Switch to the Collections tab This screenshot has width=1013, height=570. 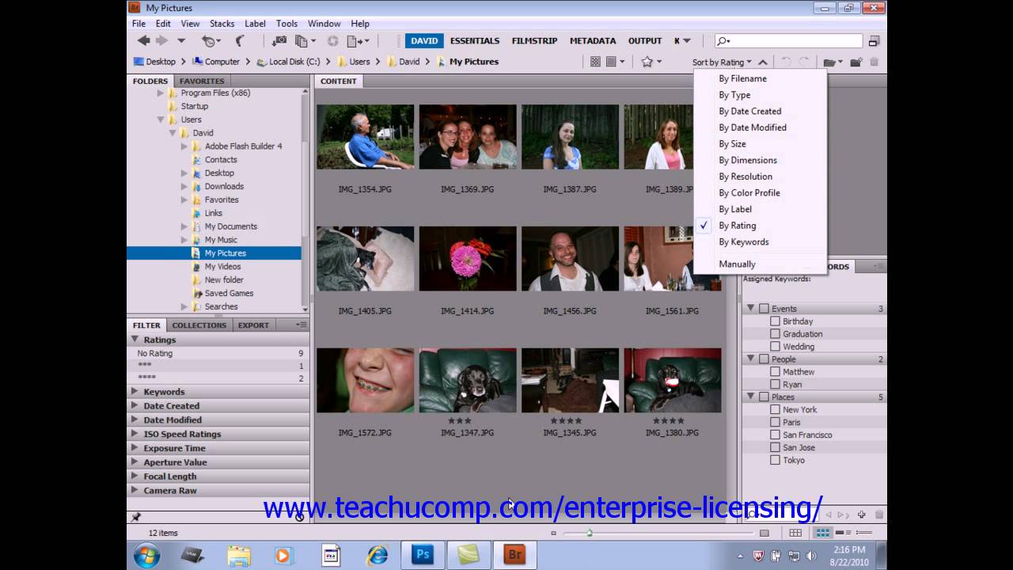click(x=199, y=325)
